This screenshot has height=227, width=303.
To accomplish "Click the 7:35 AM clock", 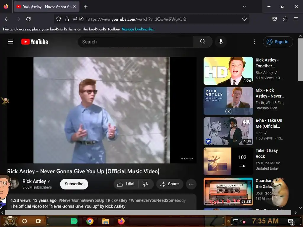I will (x=265, y=221).
